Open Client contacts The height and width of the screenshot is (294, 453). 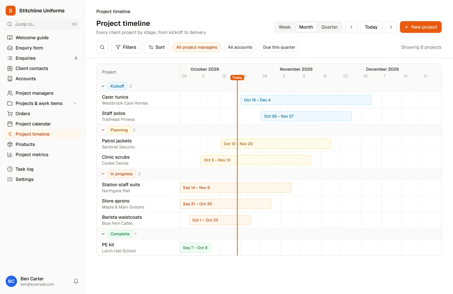point(42,68)
